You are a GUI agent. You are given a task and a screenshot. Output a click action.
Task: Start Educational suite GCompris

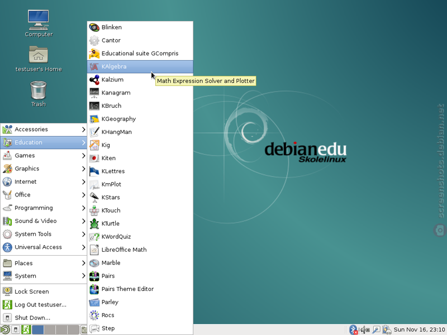pos(140,54)
